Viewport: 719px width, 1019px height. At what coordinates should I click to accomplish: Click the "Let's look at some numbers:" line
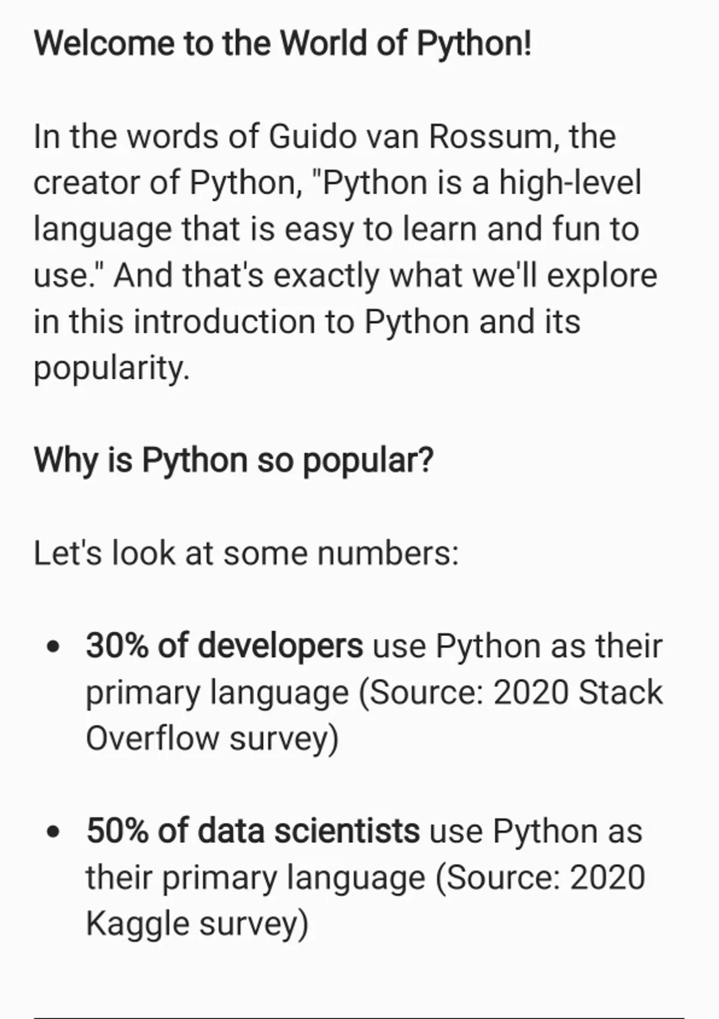coord(246,553)
